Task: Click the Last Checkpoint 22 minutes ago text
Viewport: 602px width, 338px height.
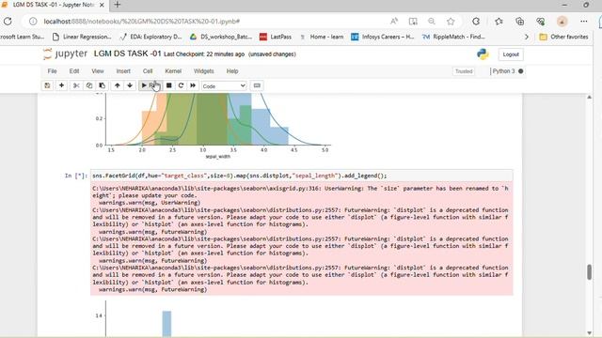Action: [204, 54]
